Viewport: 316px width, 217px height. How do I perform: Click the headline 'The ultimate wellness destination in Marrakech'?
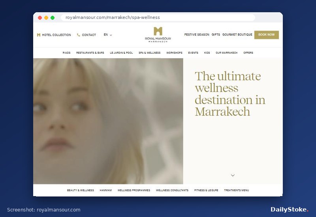[x=230, y=94]
